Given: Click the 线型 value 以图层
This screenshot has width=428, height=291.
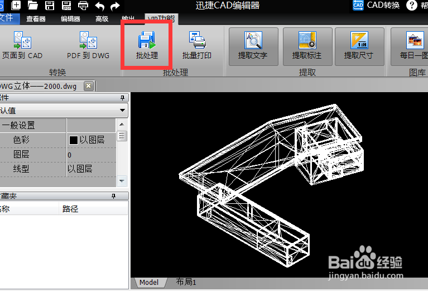Looking at the screenshot, I should click(x=80, y=169).
